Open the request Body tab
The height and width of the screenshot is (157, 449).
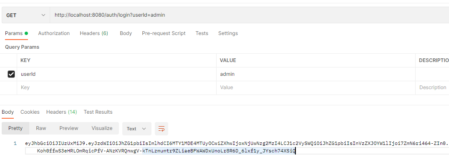point(126,33)
